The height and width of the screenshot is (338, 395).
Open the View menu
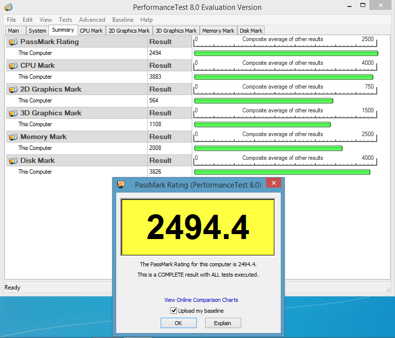[45, 20]
